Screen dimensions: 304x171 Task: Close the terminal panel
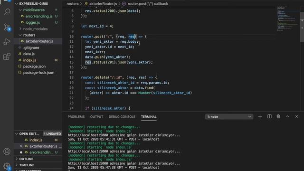pos(296,116)
